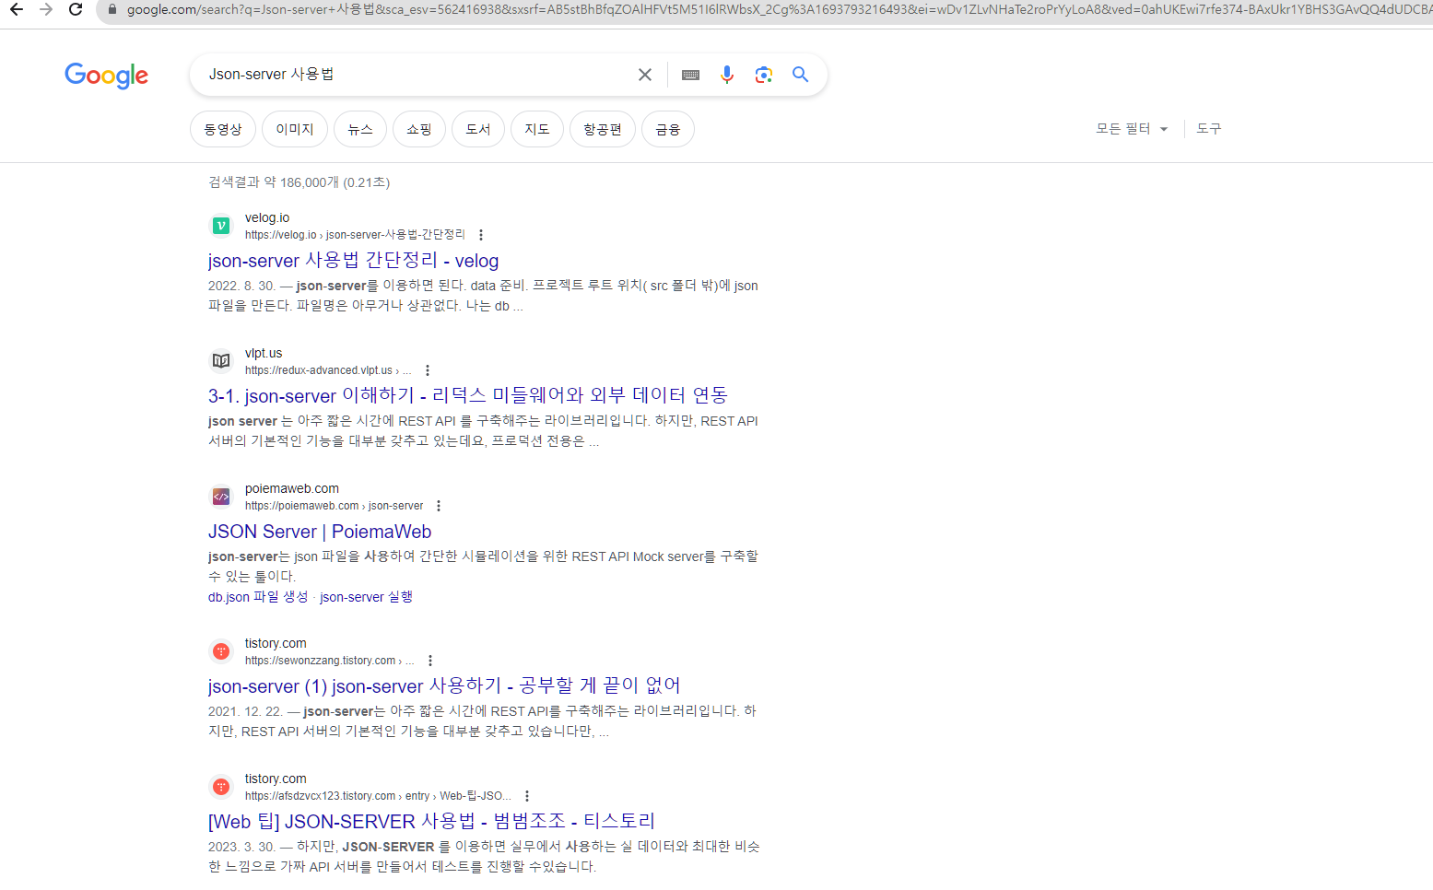Reload the page with refresh icon
This screenshot has height=890, width=1433.
pos(76,9)
